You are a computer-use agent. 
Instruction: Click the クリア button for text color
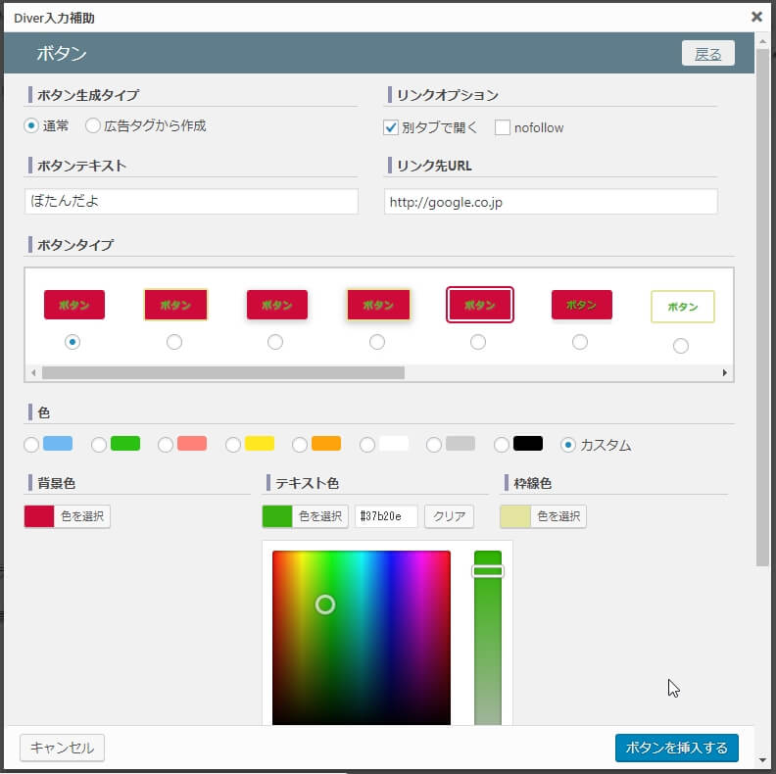click(449, 516)
